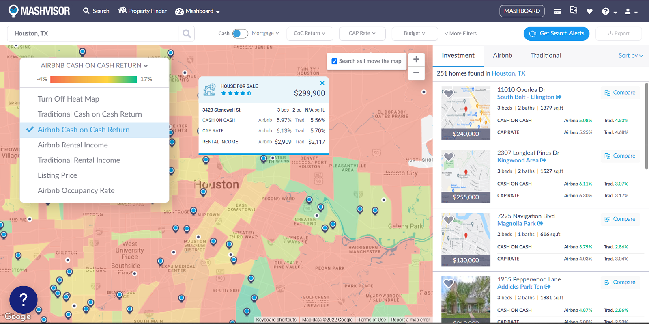
Task: Click the Houston, TX location input
Action: coord(93,34)
